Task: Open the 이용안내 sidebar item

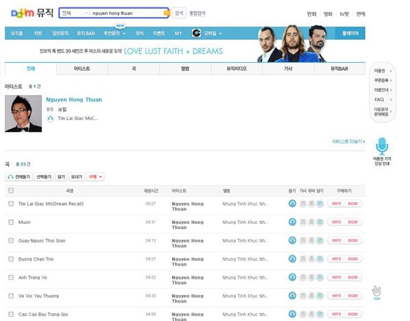Action: tap(383, 90)
